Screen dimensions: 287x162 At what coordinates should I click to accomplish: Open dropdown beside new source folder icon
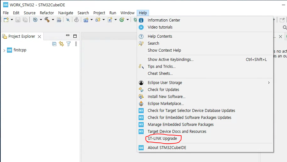point(103,20)
